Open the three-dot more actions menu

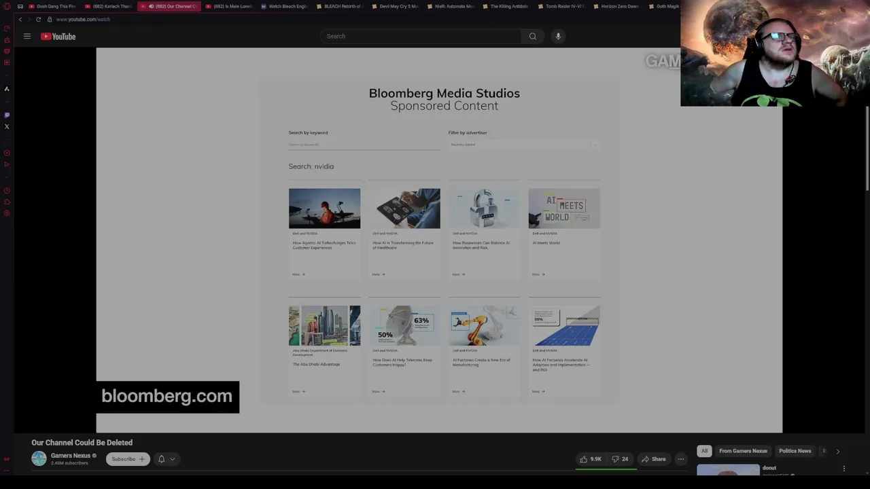click(x=680, y=459)
